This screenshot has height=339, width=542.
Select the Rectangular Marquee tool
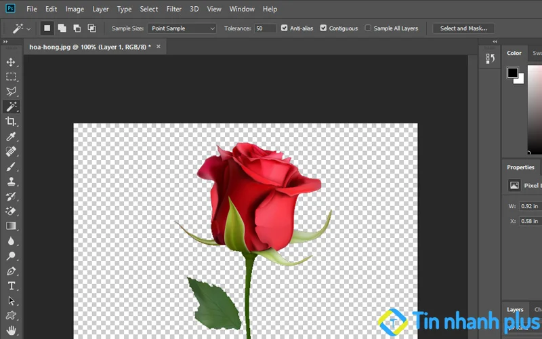11,77
